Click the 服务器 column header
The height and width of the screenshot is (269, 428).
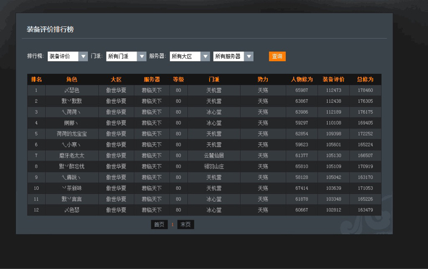(152, 79)
